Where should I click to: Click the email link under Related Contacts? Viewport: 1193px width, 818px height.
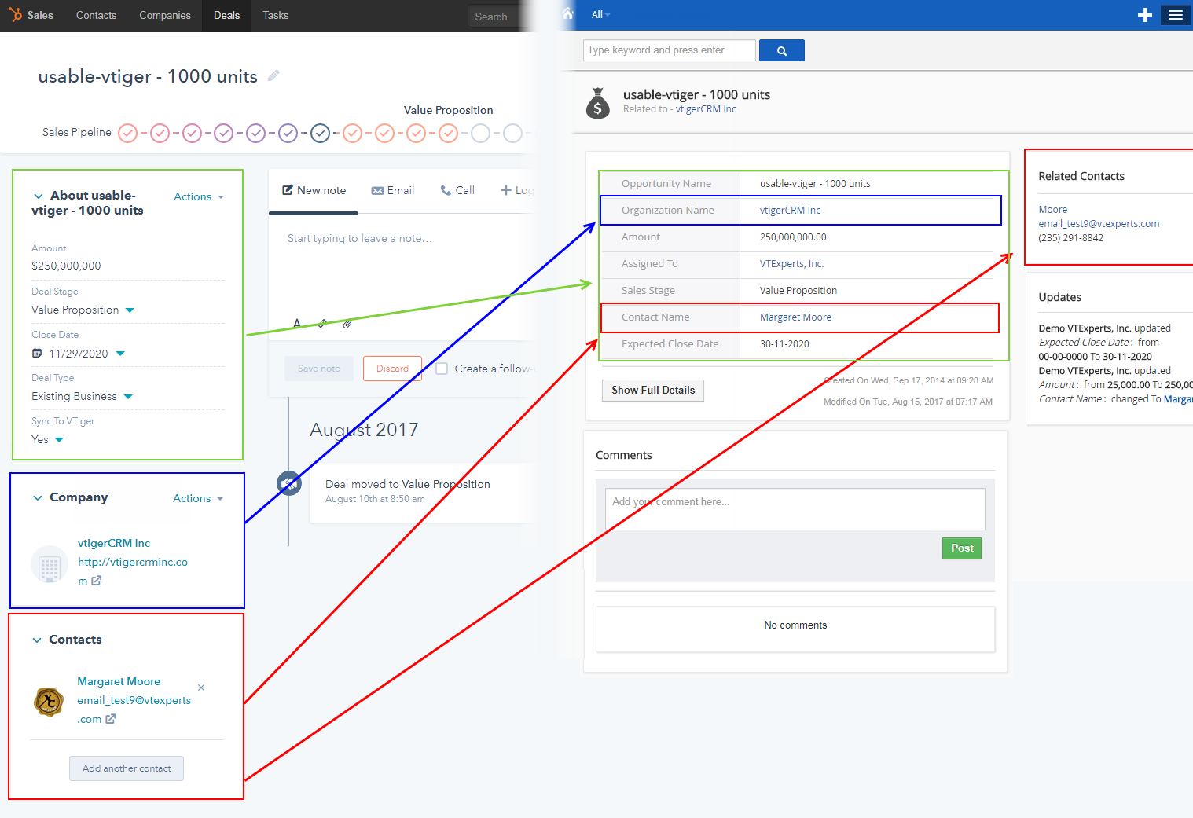click(1099, 224)
